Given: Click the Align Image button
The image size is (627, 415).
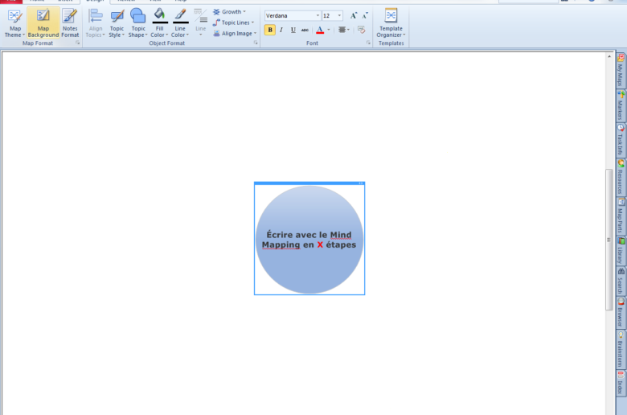Looking at the screenshot, I should [x=235, y=34].
